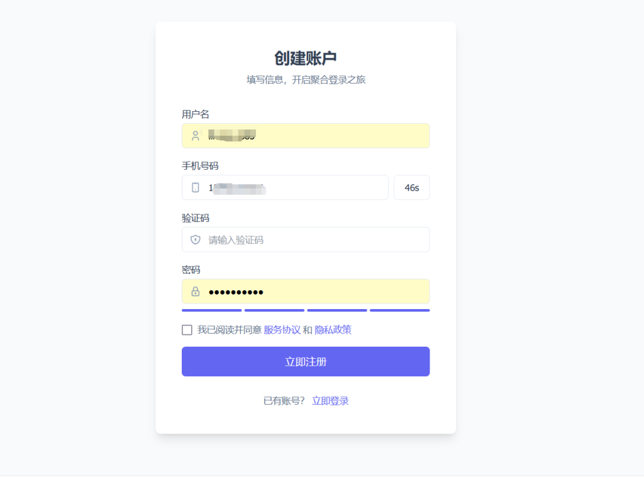
Task: Go to 立即登录 link
Action: pyautogui.click(x=330, y=401)
